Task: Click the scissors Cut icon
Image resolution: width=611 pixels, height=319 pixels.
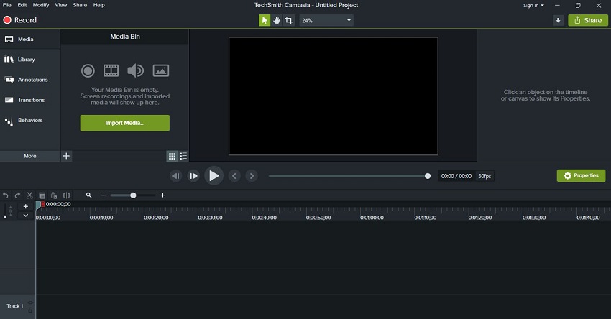Action: point(29,195)
